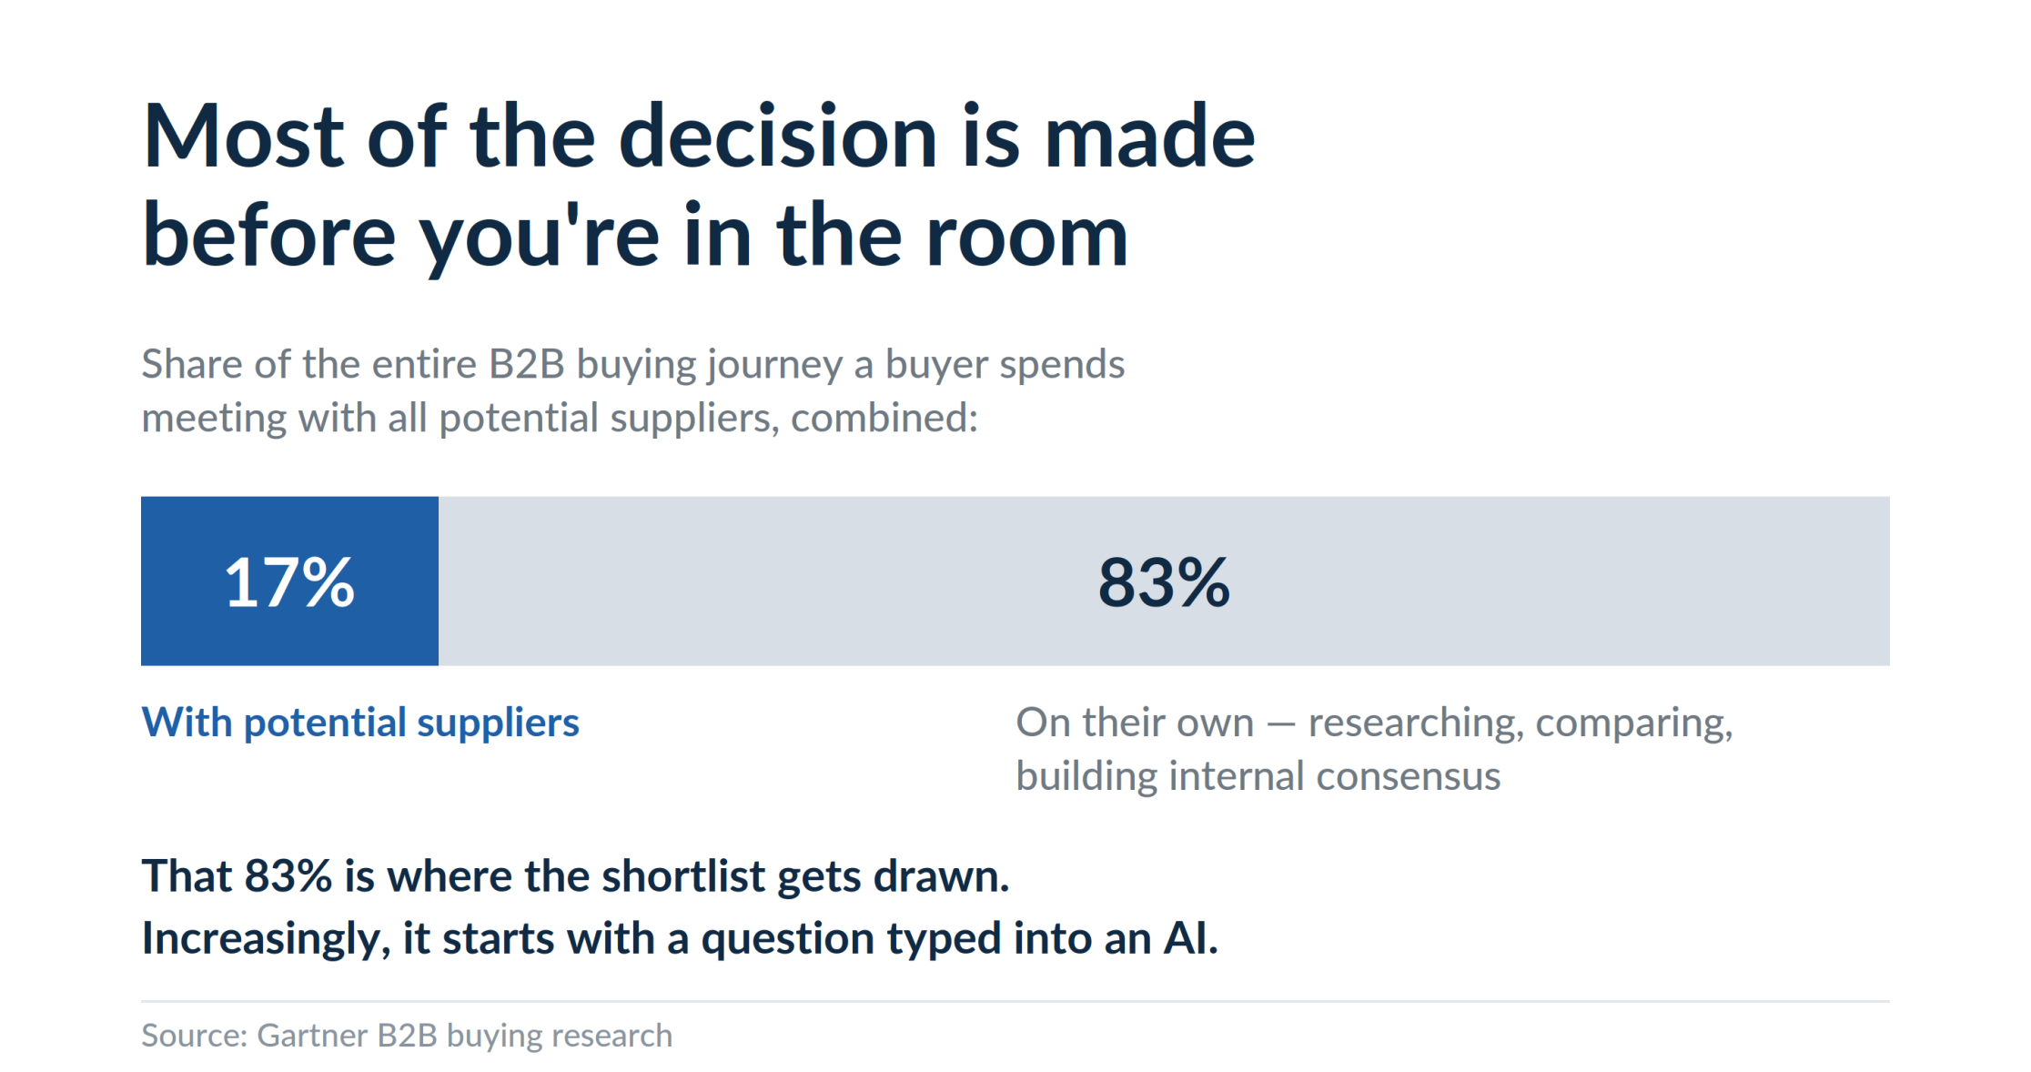Click the word "Most" starting the headline

(243, 137)
